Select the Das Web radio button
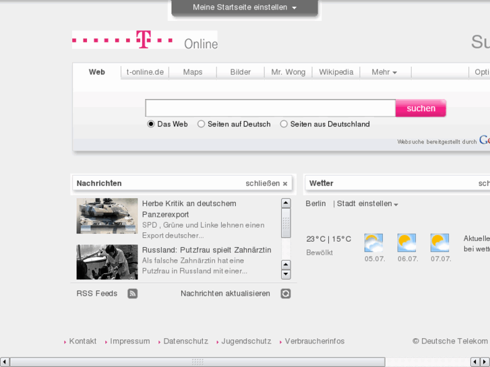The height and width of the screenshot is (367, 490). 151,124
